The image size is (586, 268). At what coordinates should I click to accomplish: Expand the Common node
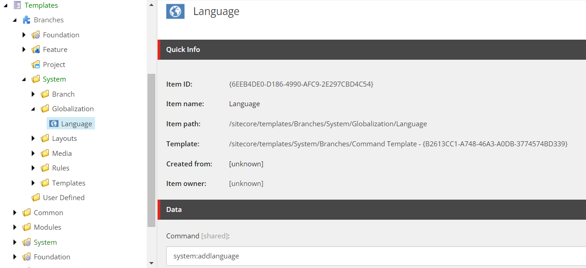click(15, 213)
